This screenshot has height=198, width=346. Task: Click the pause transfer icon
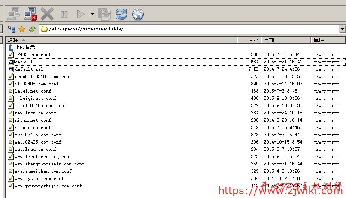click(64, 14)
